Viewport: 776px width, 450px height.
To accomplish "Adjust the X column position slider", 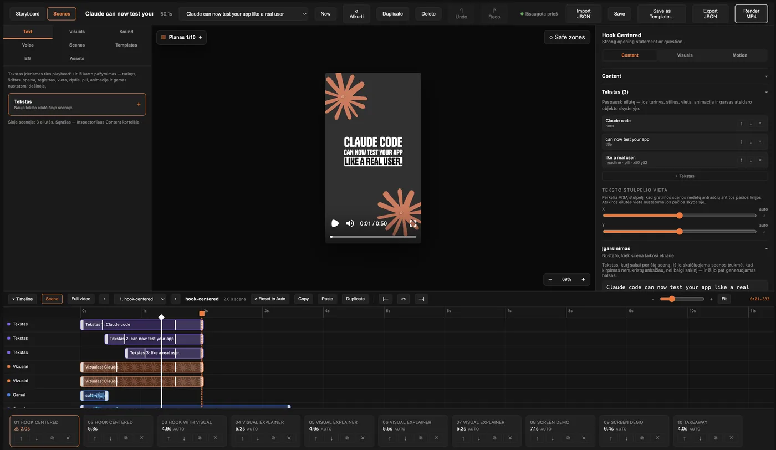I will point(680,216).
